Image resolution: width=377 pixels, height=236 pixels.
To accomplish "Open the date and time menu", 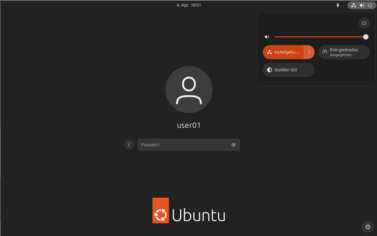I will click(189, 5).
